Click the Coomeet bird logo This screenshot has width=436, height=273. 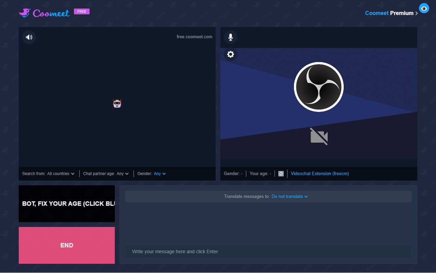pos(25,13)
